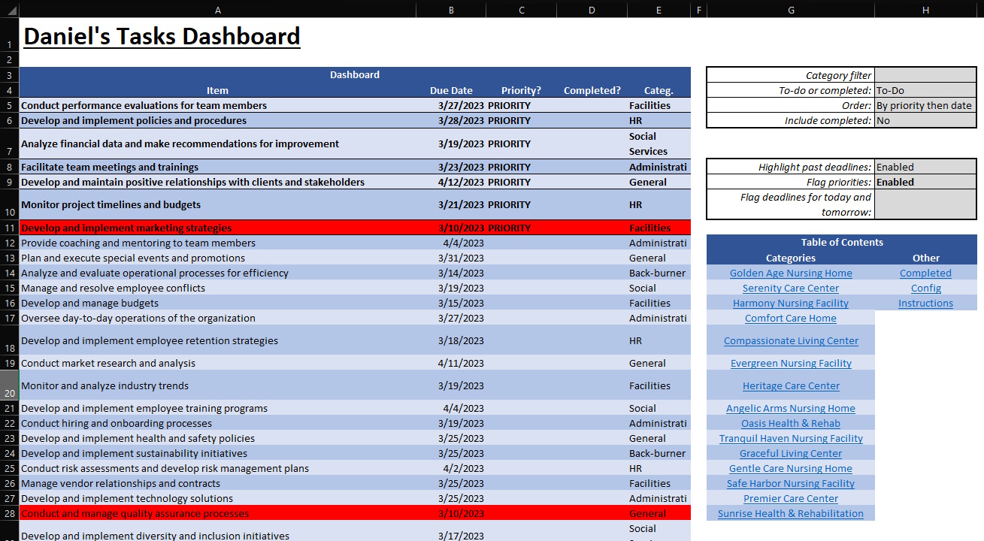Visit the Instructions link
Screen dimensions: 984x541
(925, 303)
